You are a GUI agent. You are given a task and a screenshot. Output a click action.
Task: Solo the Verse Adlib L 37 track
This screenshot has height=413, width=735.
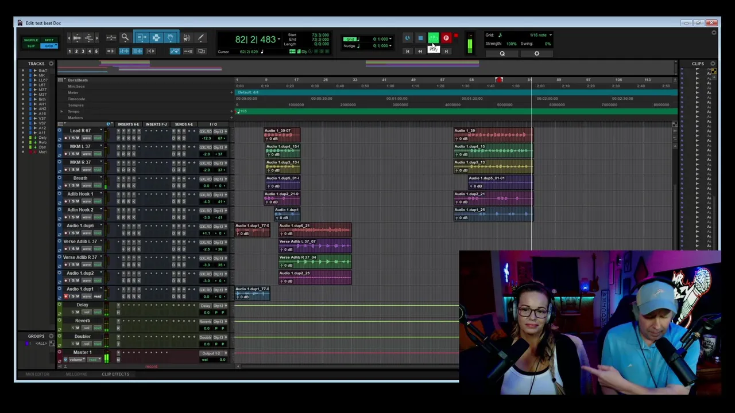tap(73, 249)
